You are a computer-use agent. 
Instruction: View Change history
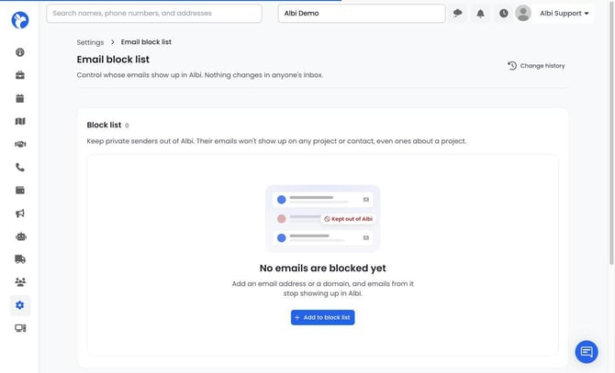pyautogui.click(x=536, y=66)
